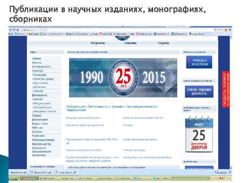Click the Списки подавших документы button
The height and width of the screenshot is (183, 244).
point(199,91)
